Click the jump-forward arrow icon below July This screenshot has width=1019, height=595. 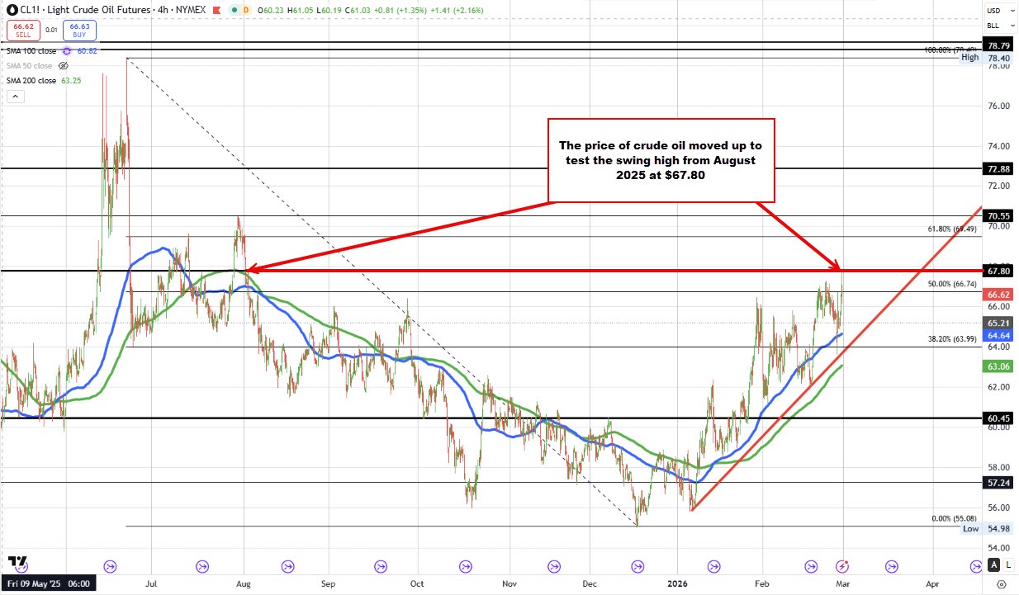108,566
